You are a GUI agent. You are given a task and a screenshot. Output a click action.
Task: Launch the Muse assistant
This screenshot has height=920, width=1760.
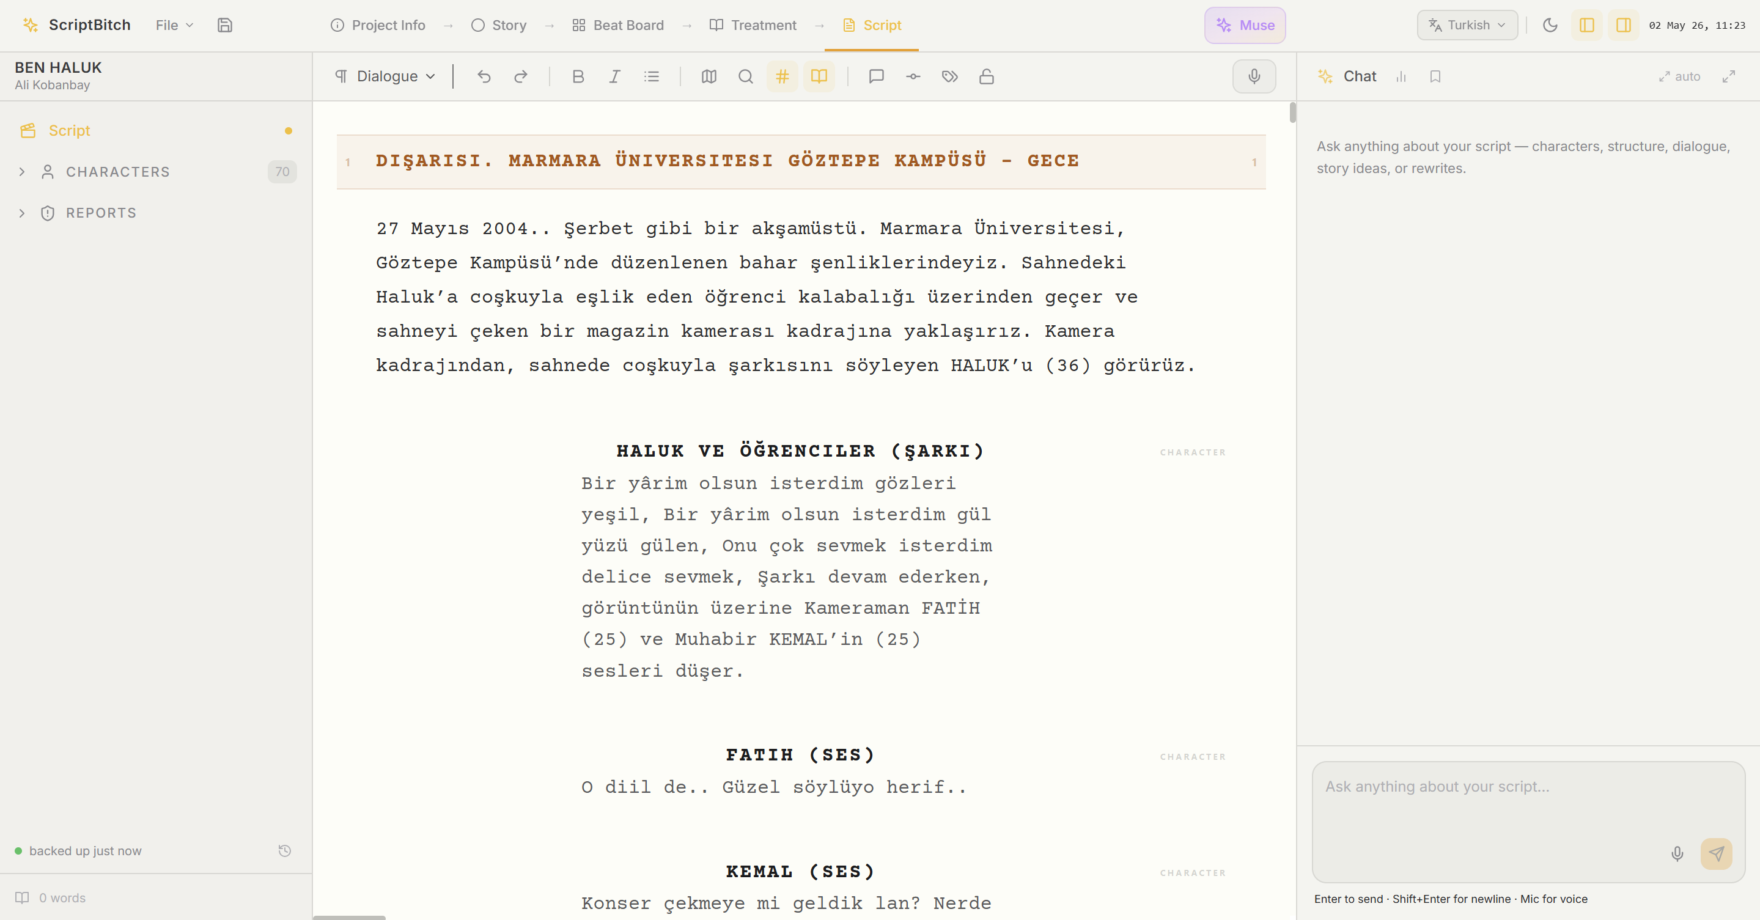(1245, 25)
